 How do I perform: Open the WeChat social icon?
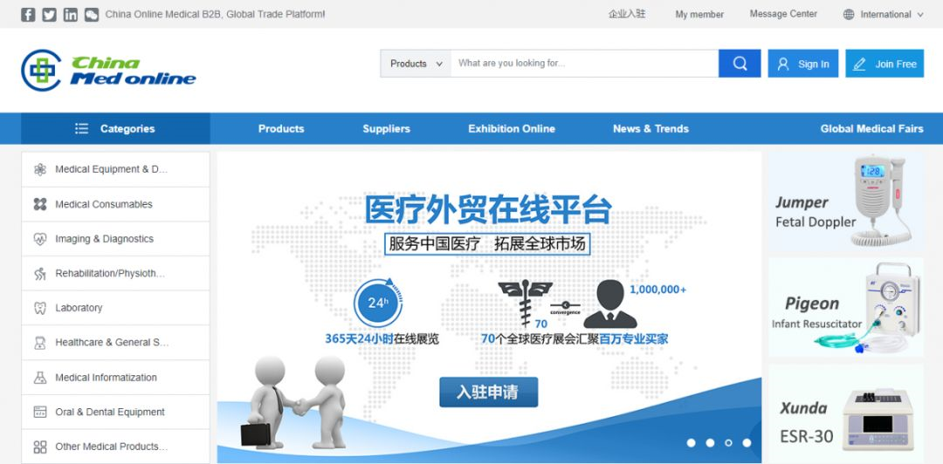pyautogui.click(x=92, y=15)
